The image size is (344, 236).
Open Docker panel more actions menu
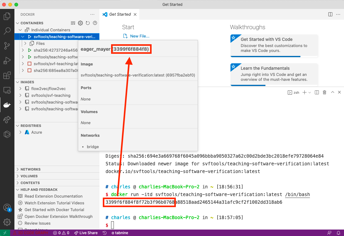click(x=92, y=14)
